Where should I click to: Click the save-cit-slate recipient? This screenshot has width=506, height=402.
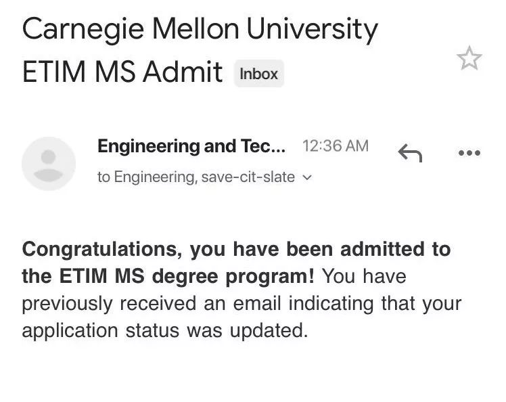[x=248, y=177]
